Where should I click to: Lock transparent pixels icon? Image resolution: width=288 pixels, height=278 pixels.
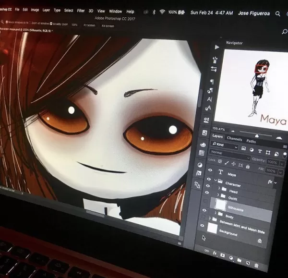[x=220, y=161]
